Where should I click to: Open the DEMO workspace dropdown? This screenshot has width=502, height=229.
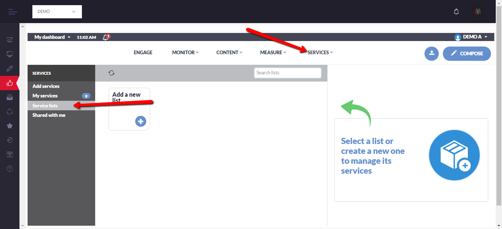point(57,12)
